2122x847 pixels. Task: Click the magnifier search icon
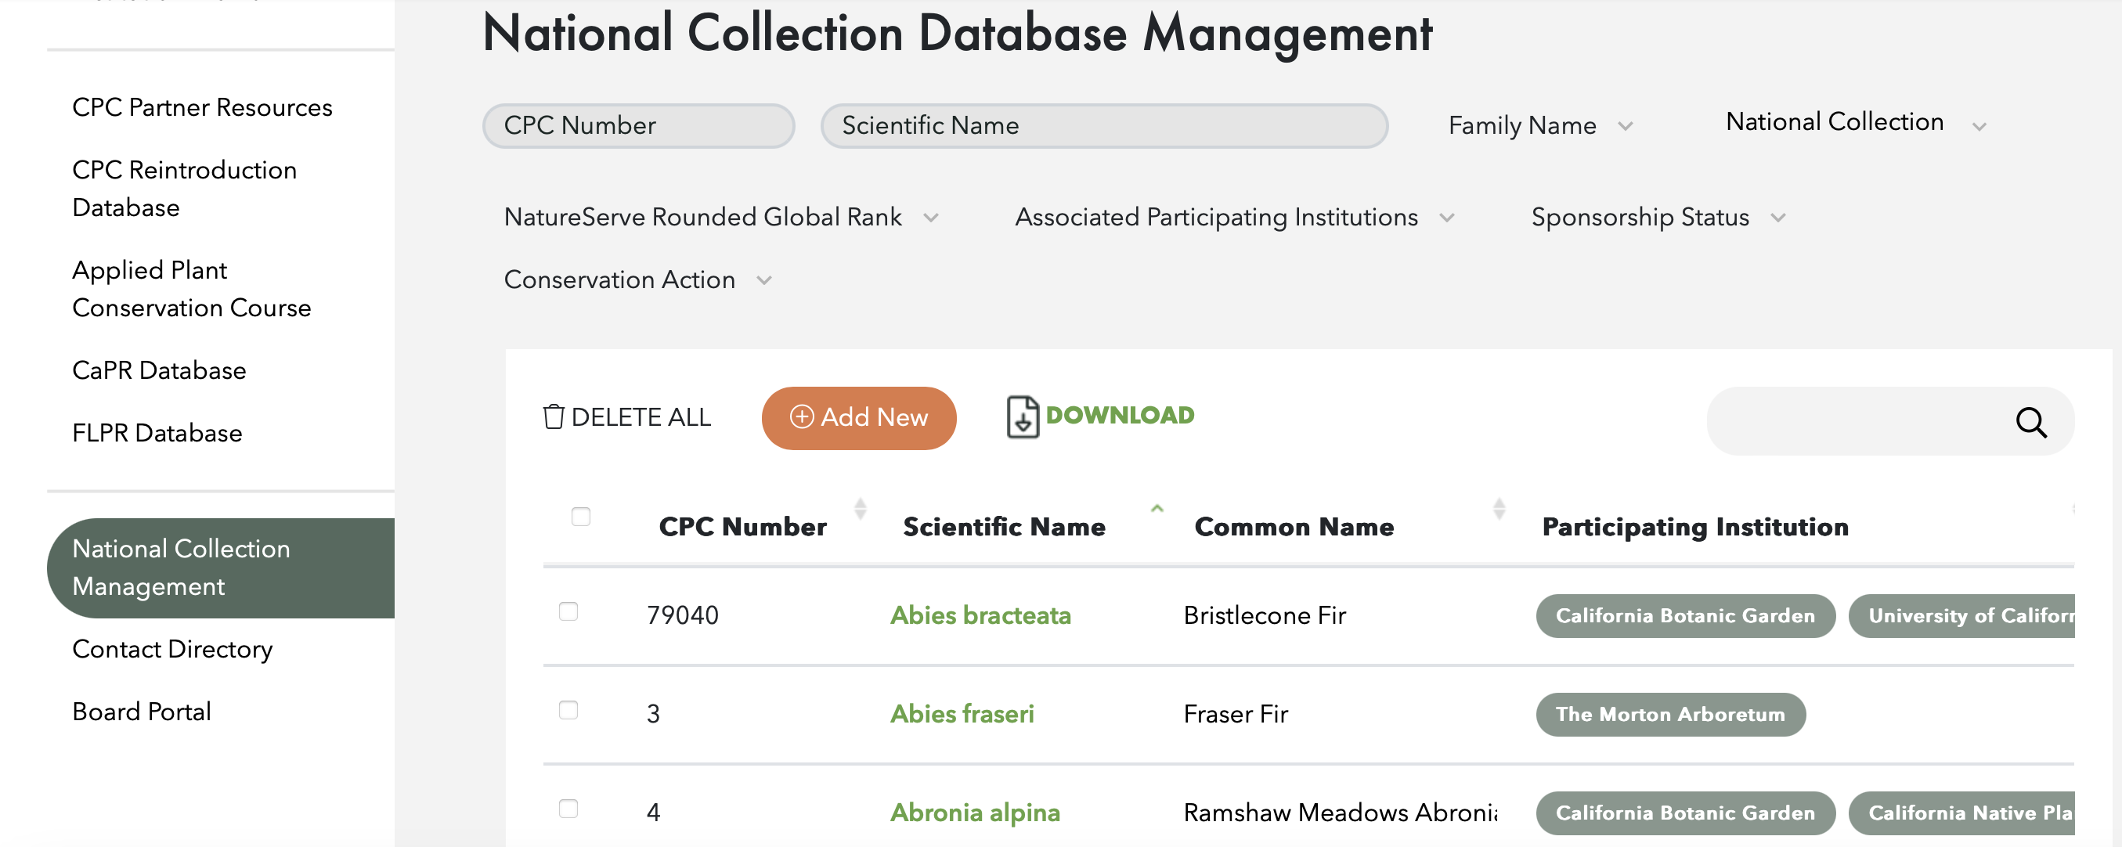point(2030,422)
